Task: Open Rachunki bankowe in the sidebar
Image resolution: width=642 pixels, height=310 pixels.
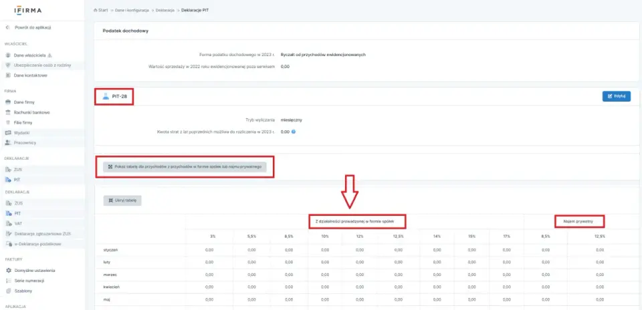Action: pos(32,112)
